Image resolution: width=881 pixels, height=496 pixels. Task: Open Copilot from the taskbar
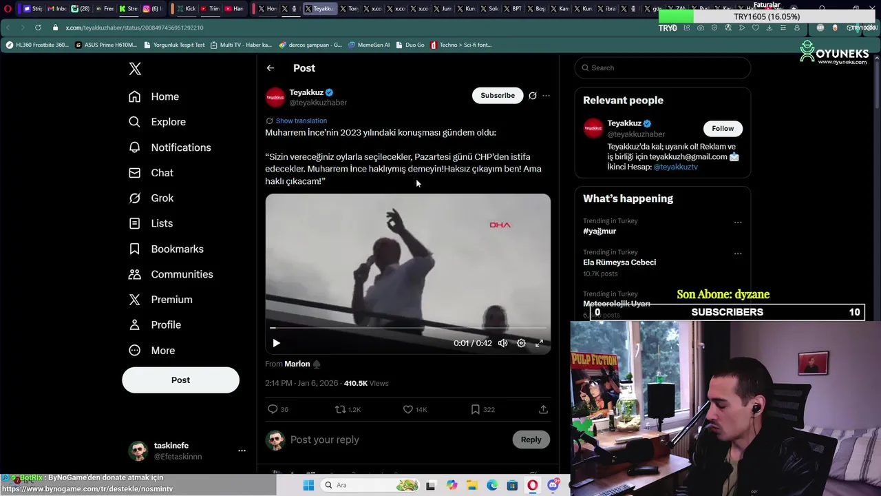click(x=452, y=485)
